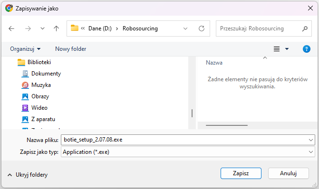Select Robosourcing in address path
Screen dimensions: 319x189
(x=140, y=28)
